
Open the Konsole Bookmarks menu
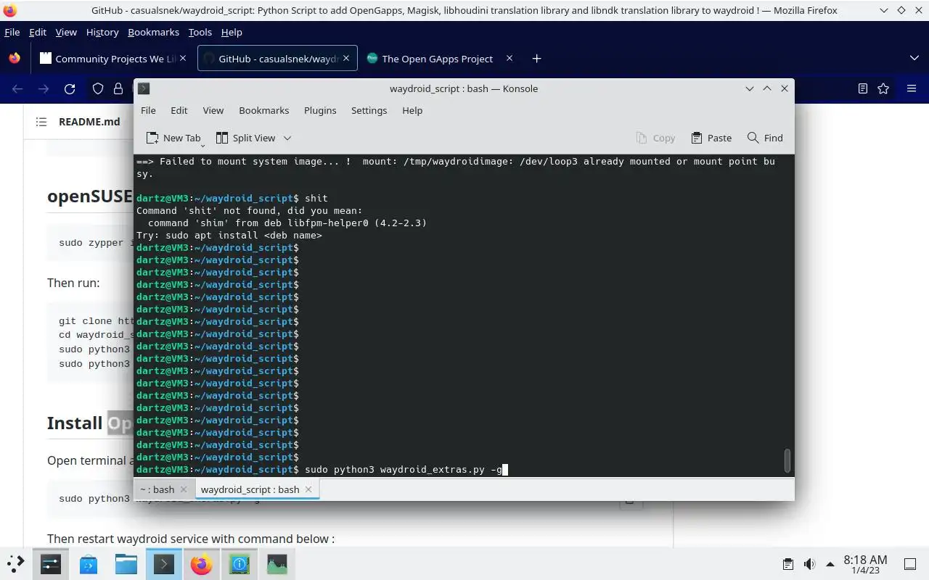coord(263,110)
